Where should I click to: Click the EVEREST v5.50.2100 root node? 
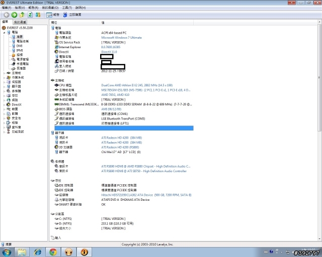[x=20, y=28]
